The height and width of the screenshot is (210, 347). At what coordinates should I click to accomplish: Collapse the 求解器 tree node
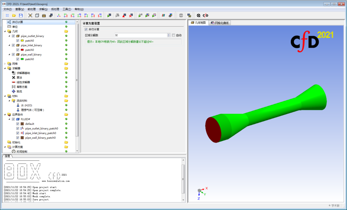tap(5, 68)
